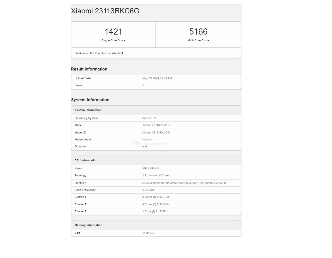Click the Model ID row value
Image resolution: width=332 pixels, height=258 pixels.
tap(156, 133)
